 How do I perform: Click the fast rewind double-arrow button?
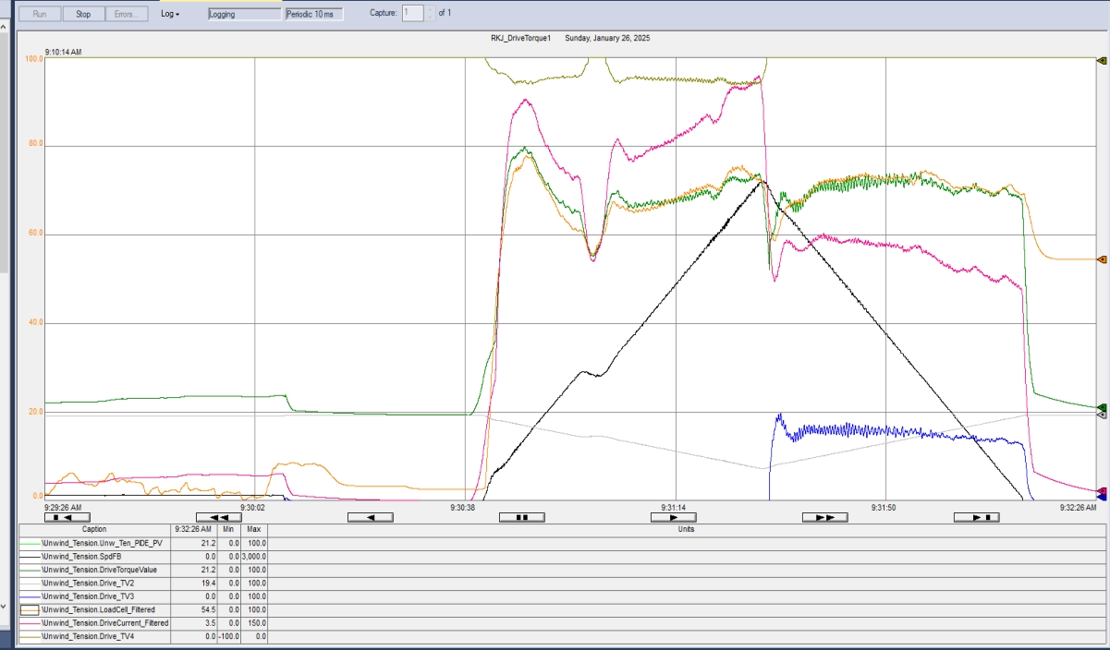tap(219, 517)
